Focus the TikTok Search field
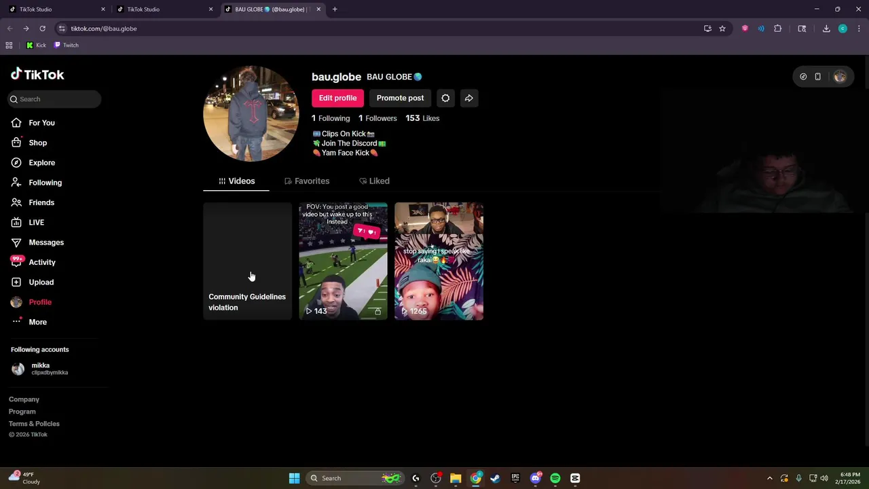The image size is (869, 489). pos(55,99)
